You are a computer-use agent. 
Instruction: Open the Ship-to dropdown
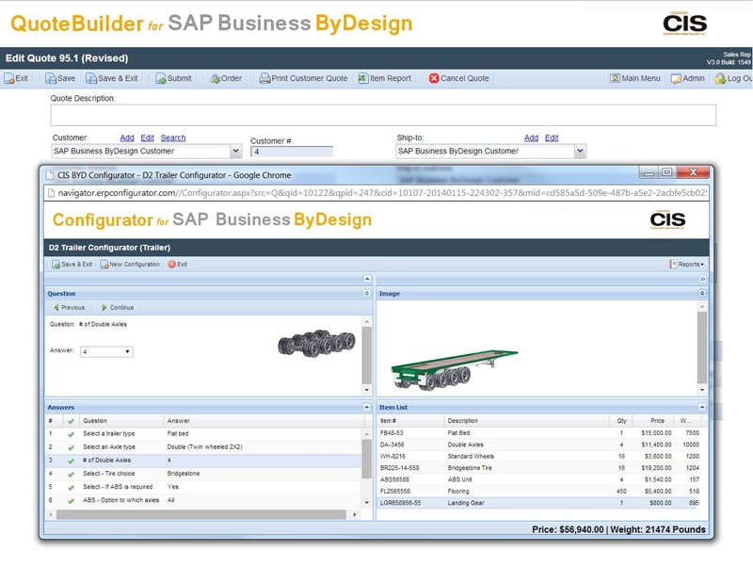tap(580, 151)
